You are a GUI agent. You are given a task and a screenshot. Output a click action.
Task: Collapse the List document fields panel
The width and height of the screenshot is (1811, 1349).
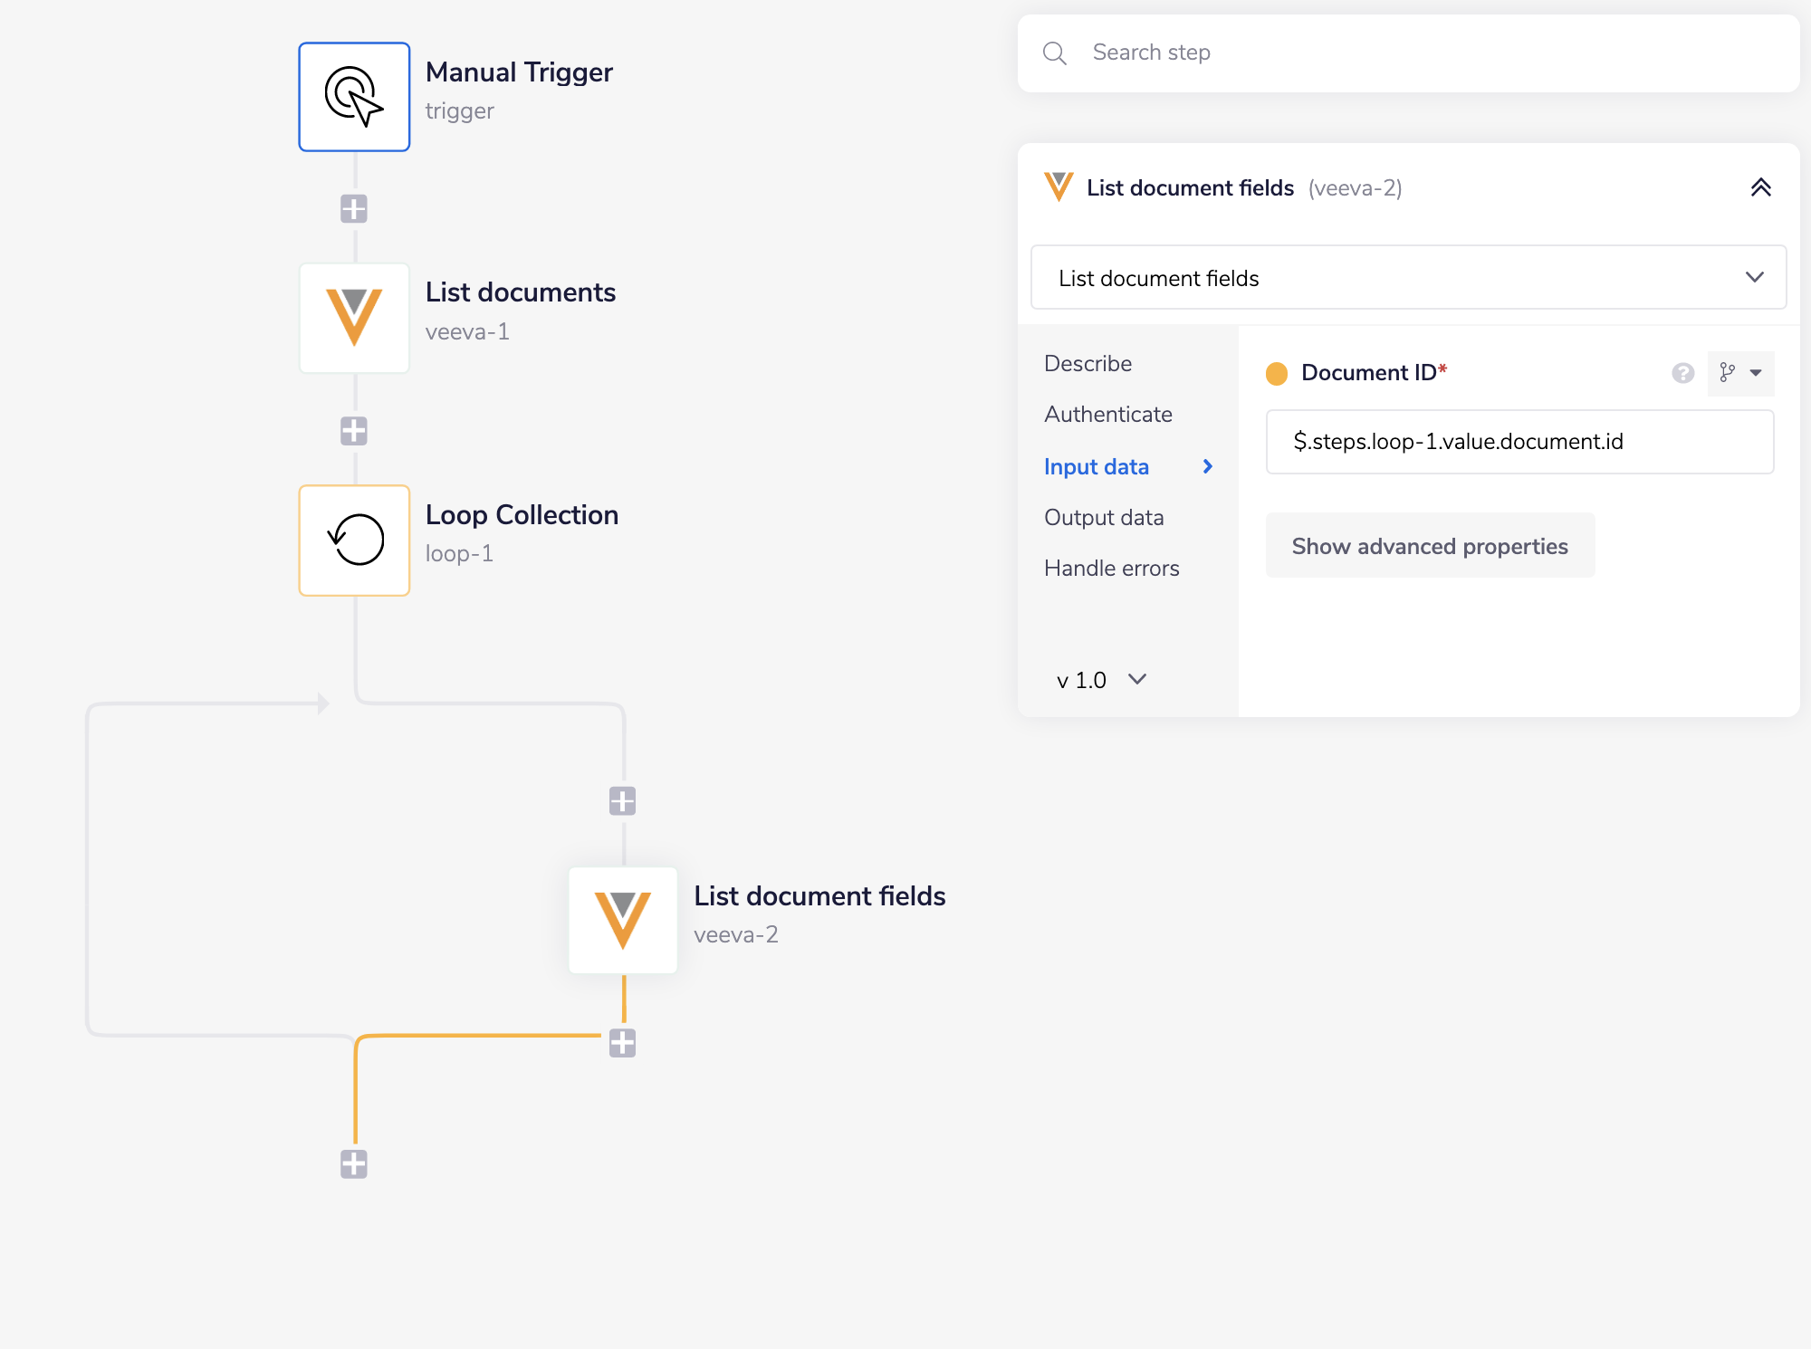click(1760, 188)
